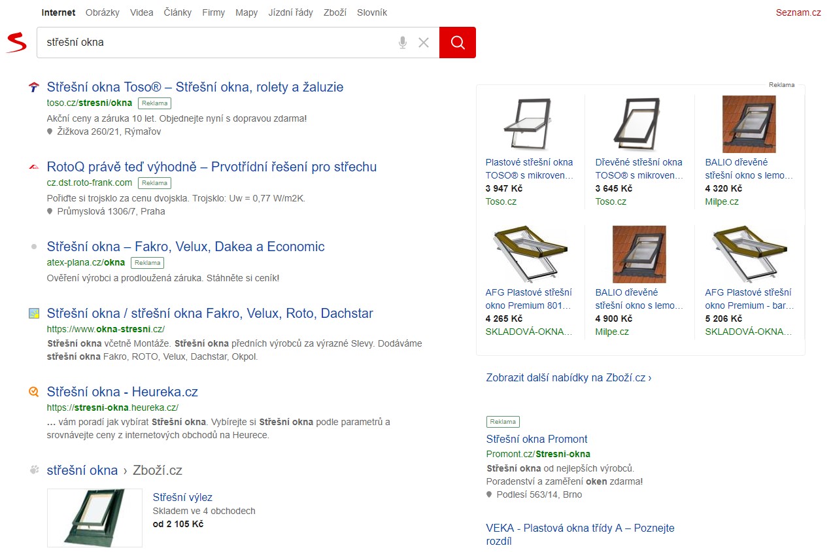Activate voice search microphone icon

403,43
